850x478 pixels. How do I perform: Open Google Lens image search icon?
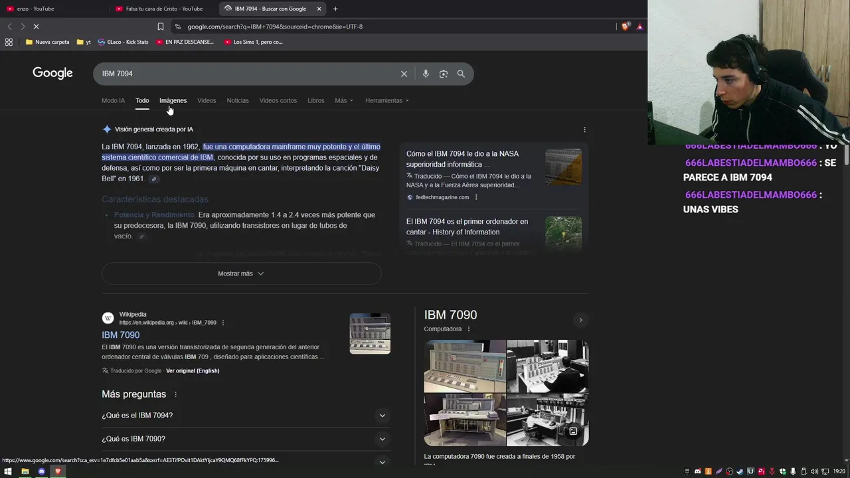click(x=444, y=74)
